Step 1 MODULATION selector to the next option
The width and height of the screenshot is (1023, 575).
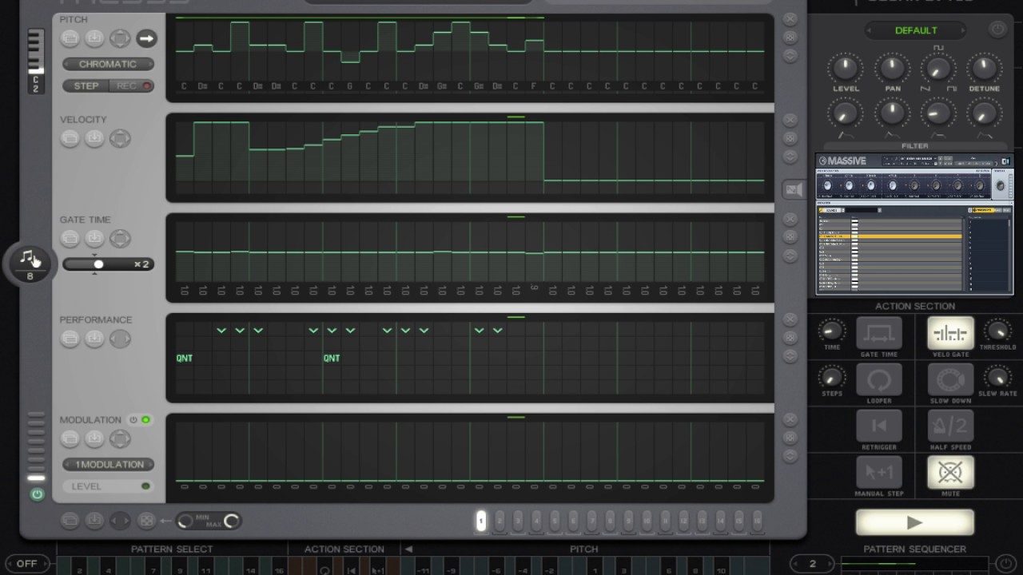point(149,464)
